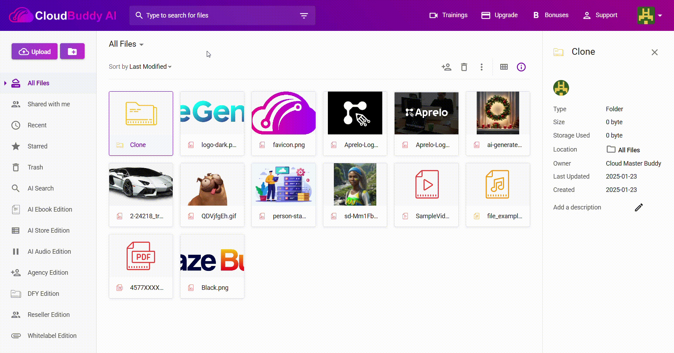This screenshot has height=353, width=674.
Task: Click the Upload button
Action: pos(34,51)
